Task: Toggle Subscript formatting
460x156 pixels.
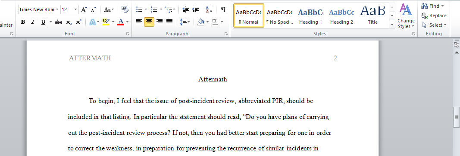Action: click(x=69, y=22)
